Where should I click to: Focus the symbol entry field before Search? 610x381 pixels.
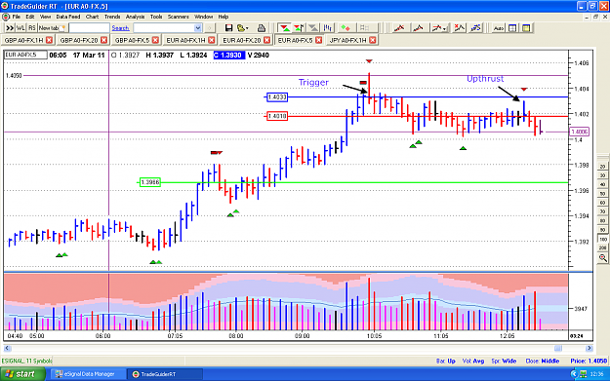[x=89, y=28]
